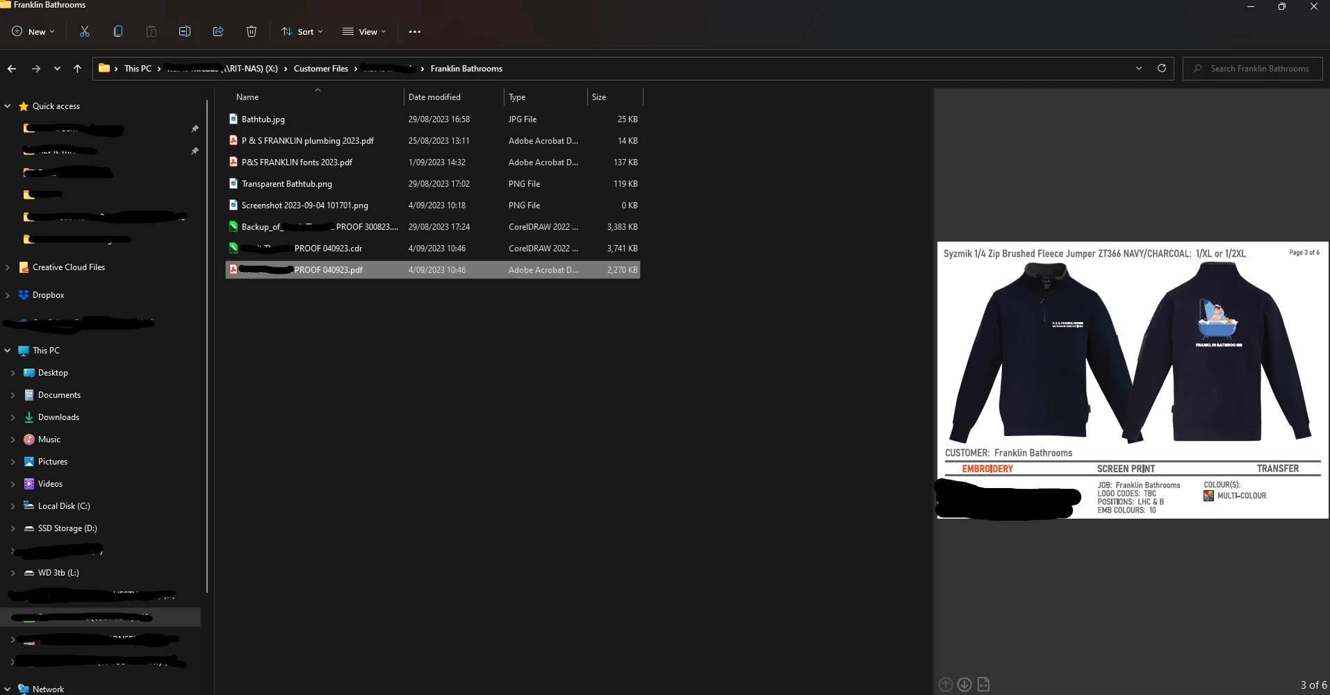Click the preview previous page arrow icon
This screenshot has height=695, width=1330.
[946, 685]
